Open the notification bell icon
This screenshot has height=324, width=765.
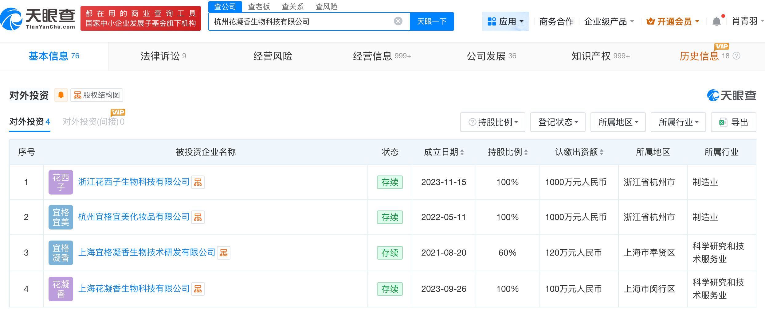pos(717,21)
